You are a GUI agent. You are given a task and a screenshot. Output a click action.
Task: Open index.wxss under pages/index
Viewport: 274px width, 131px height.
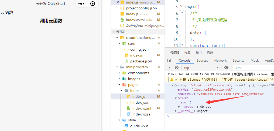coord(141,114)
